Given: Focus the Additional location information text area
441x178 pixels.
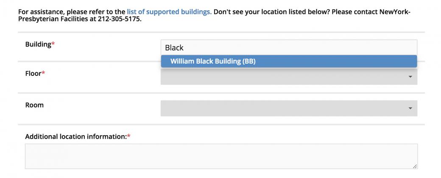Looking at the screenshot, I should (x=220, y=156).
